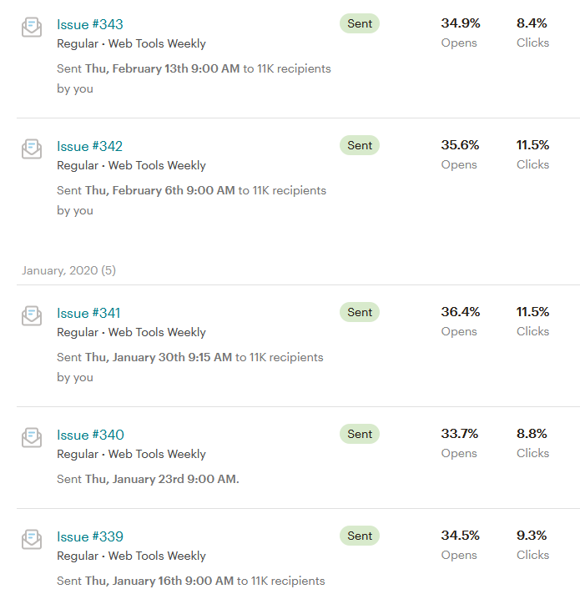This screenshot has height=594, width=580.
Task: Click the Sent status badge for Issue #343
Action: (360, 23)
